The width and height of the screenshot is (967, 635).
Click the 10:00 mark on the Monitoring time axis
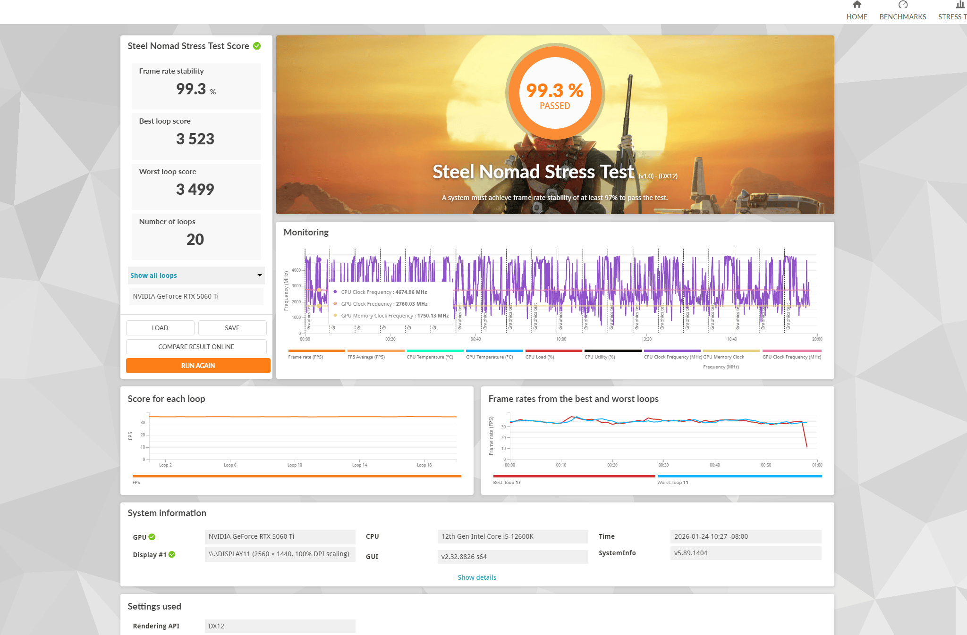click(561, 339)
